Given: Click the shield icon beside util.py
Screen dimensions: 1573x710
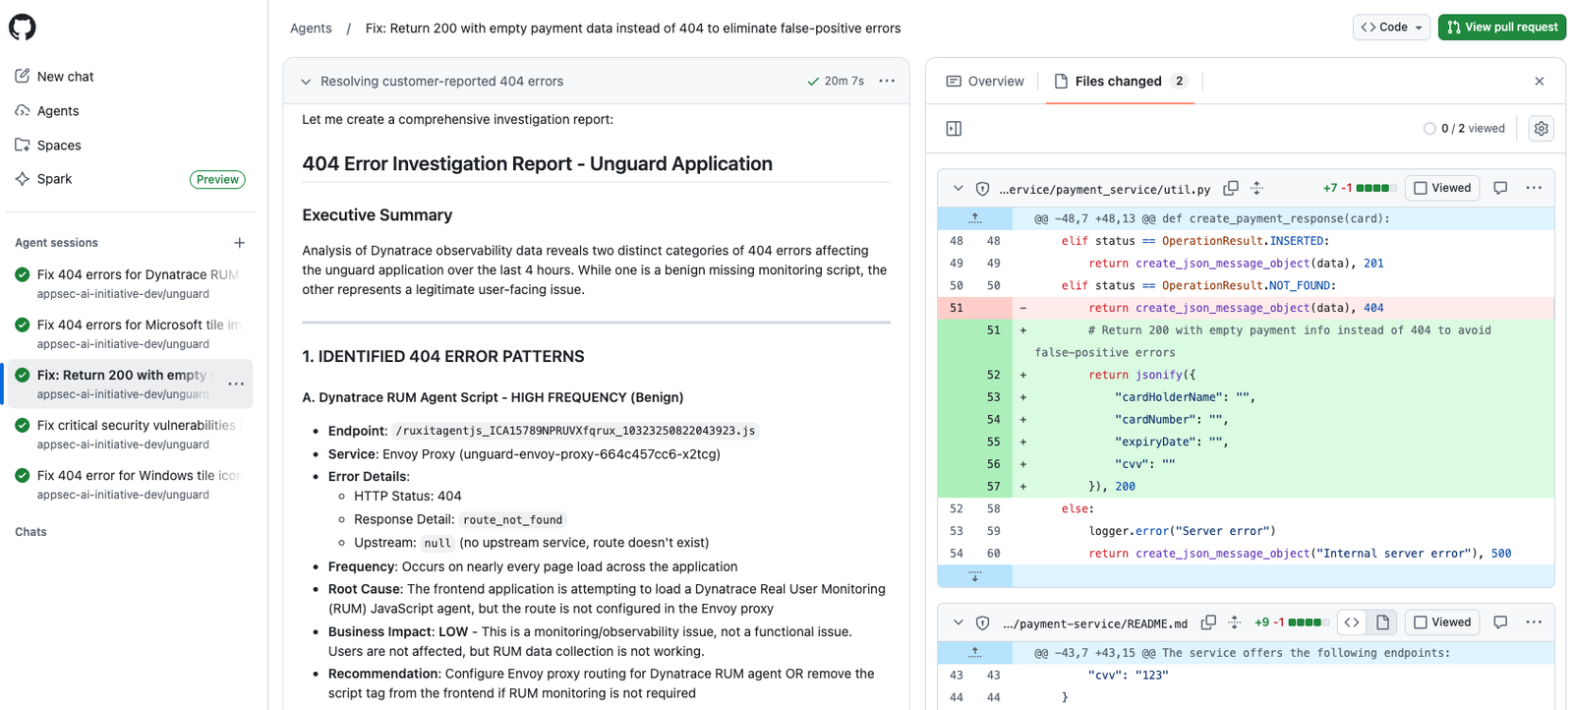Looking at the screenshot, I should (982, 189).
